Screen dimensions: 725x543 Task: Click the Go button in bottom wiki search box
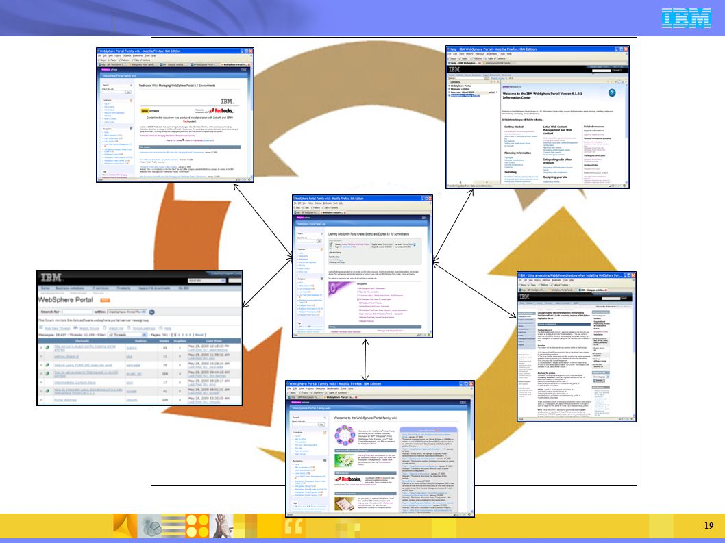coord(321,425)
